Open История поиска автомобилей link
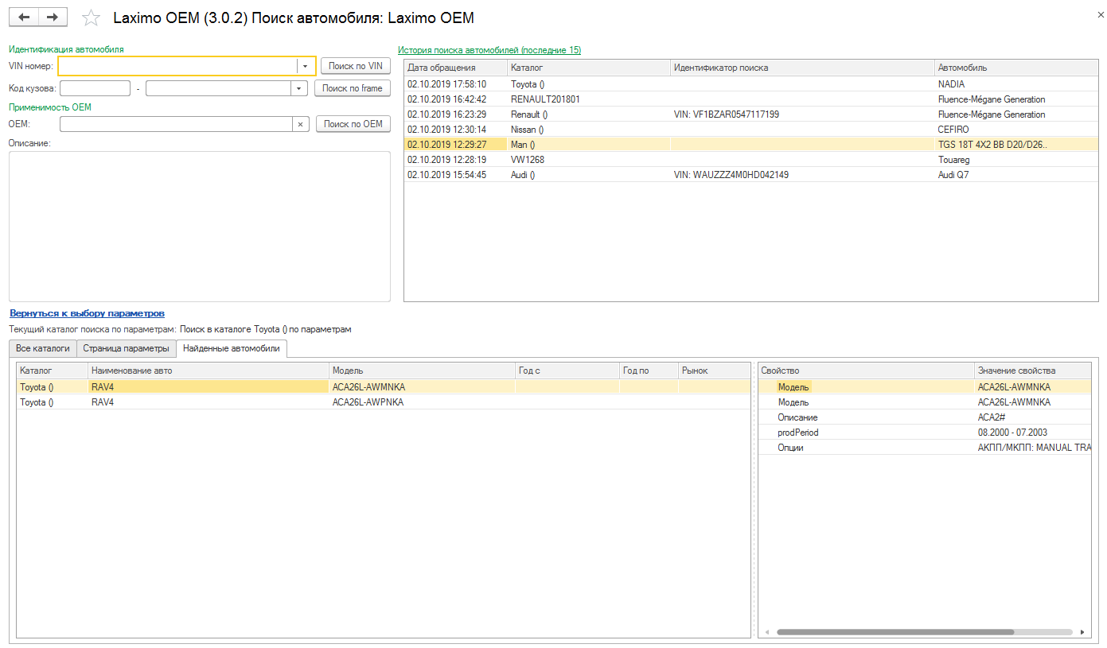The height and width of the screenshot is (648, 1107). (489, 50)
